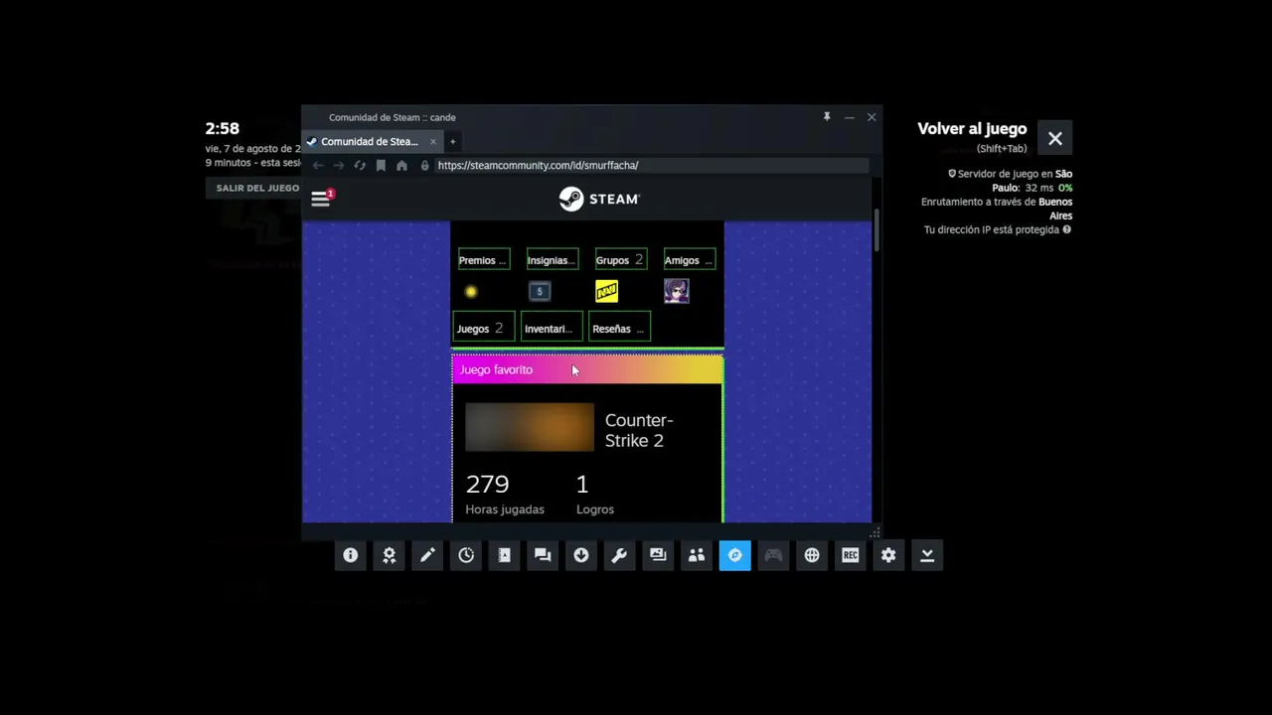
Task: Click the Steam logo in the page header
Action: point(599,199)
